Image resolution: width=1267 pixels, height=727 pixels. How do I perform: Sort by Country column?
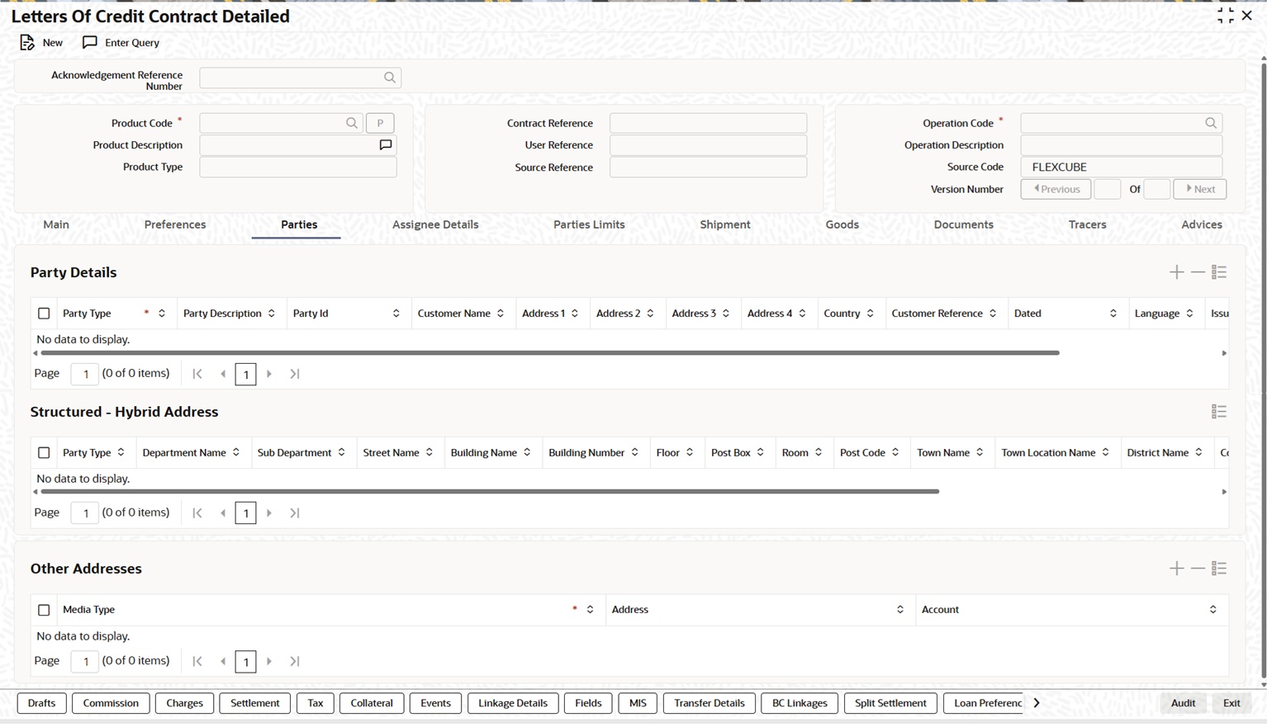point(871,314)
